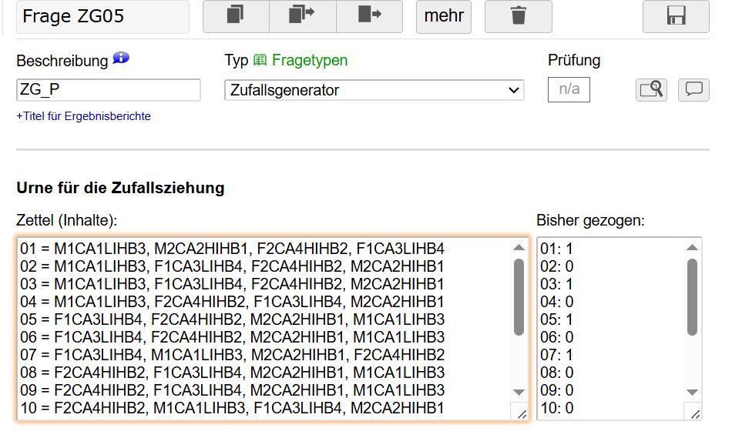
Task: Open the comment speech bubble icon
Action: pyautogui.click(x=693, y=89)
